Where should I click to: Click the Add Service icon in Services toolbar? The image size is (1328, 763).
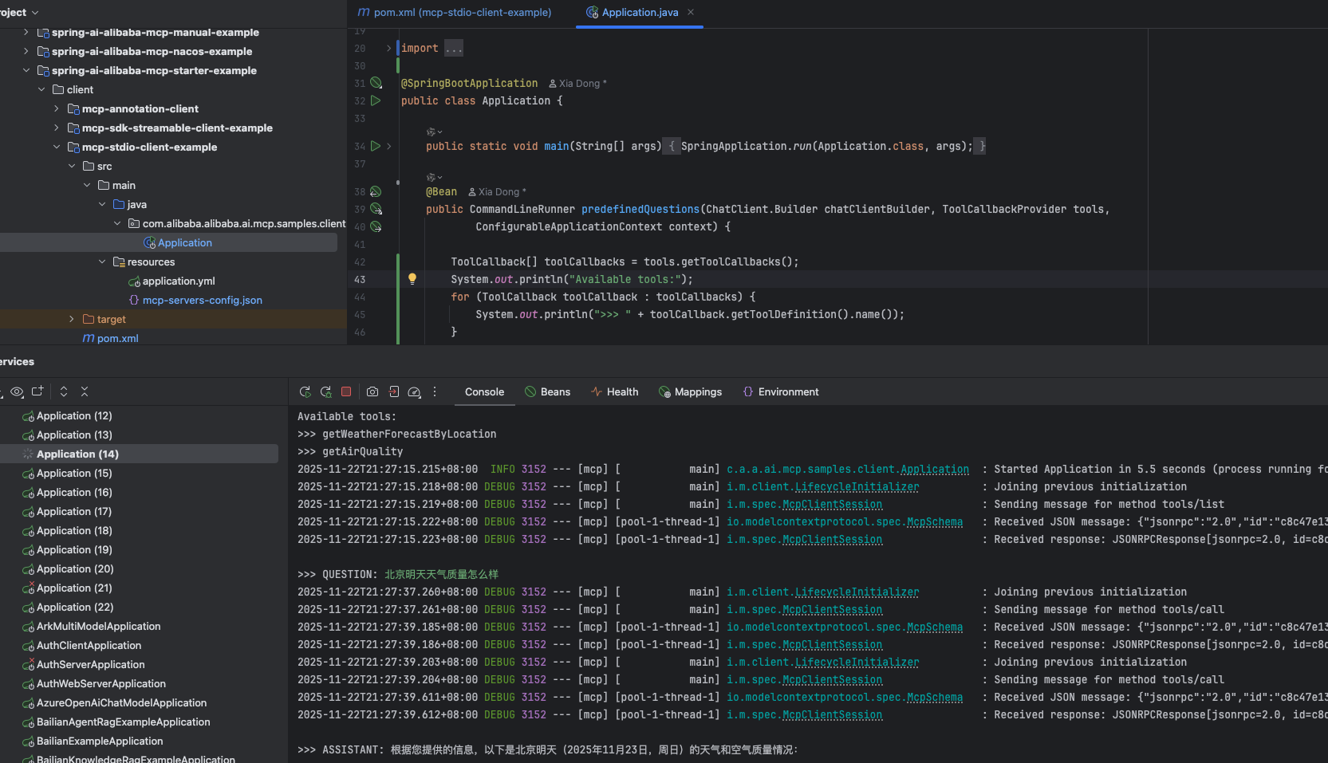pyautogui.click(x=37, y=391)
